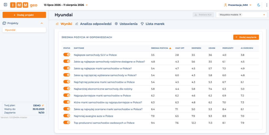The image size is (269, 135).
Task: Click the Wyniki chart icon
Action: pos(58,24)
